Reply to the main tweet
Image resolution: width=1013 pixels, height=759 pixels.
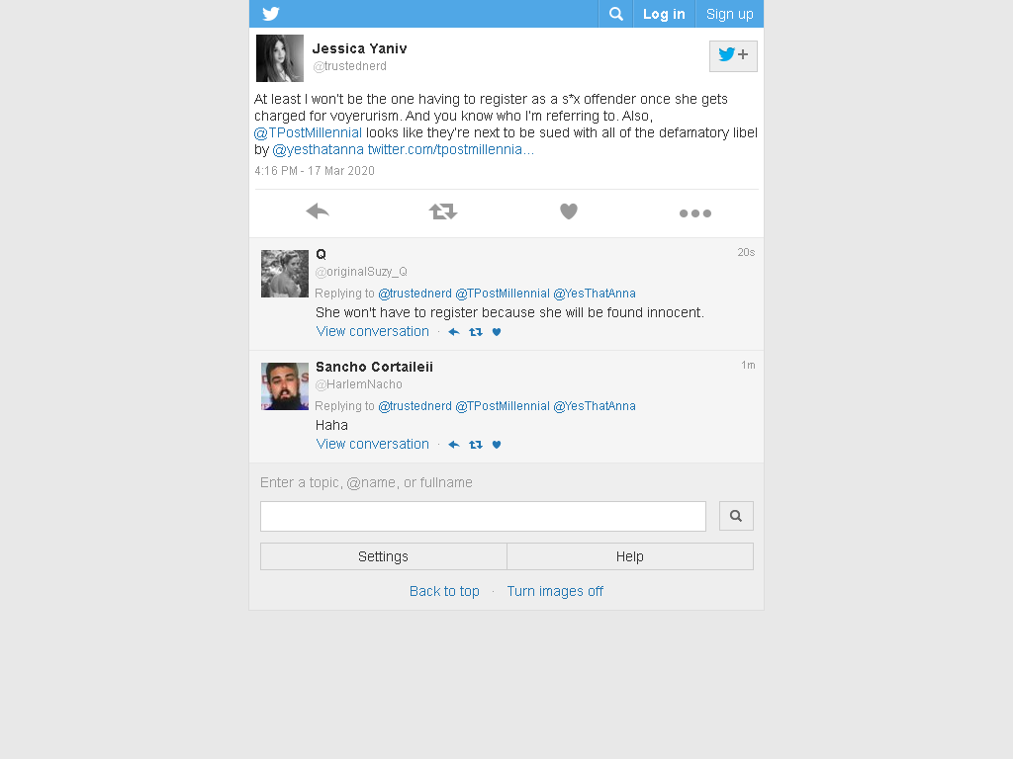[x=318, y=211]
